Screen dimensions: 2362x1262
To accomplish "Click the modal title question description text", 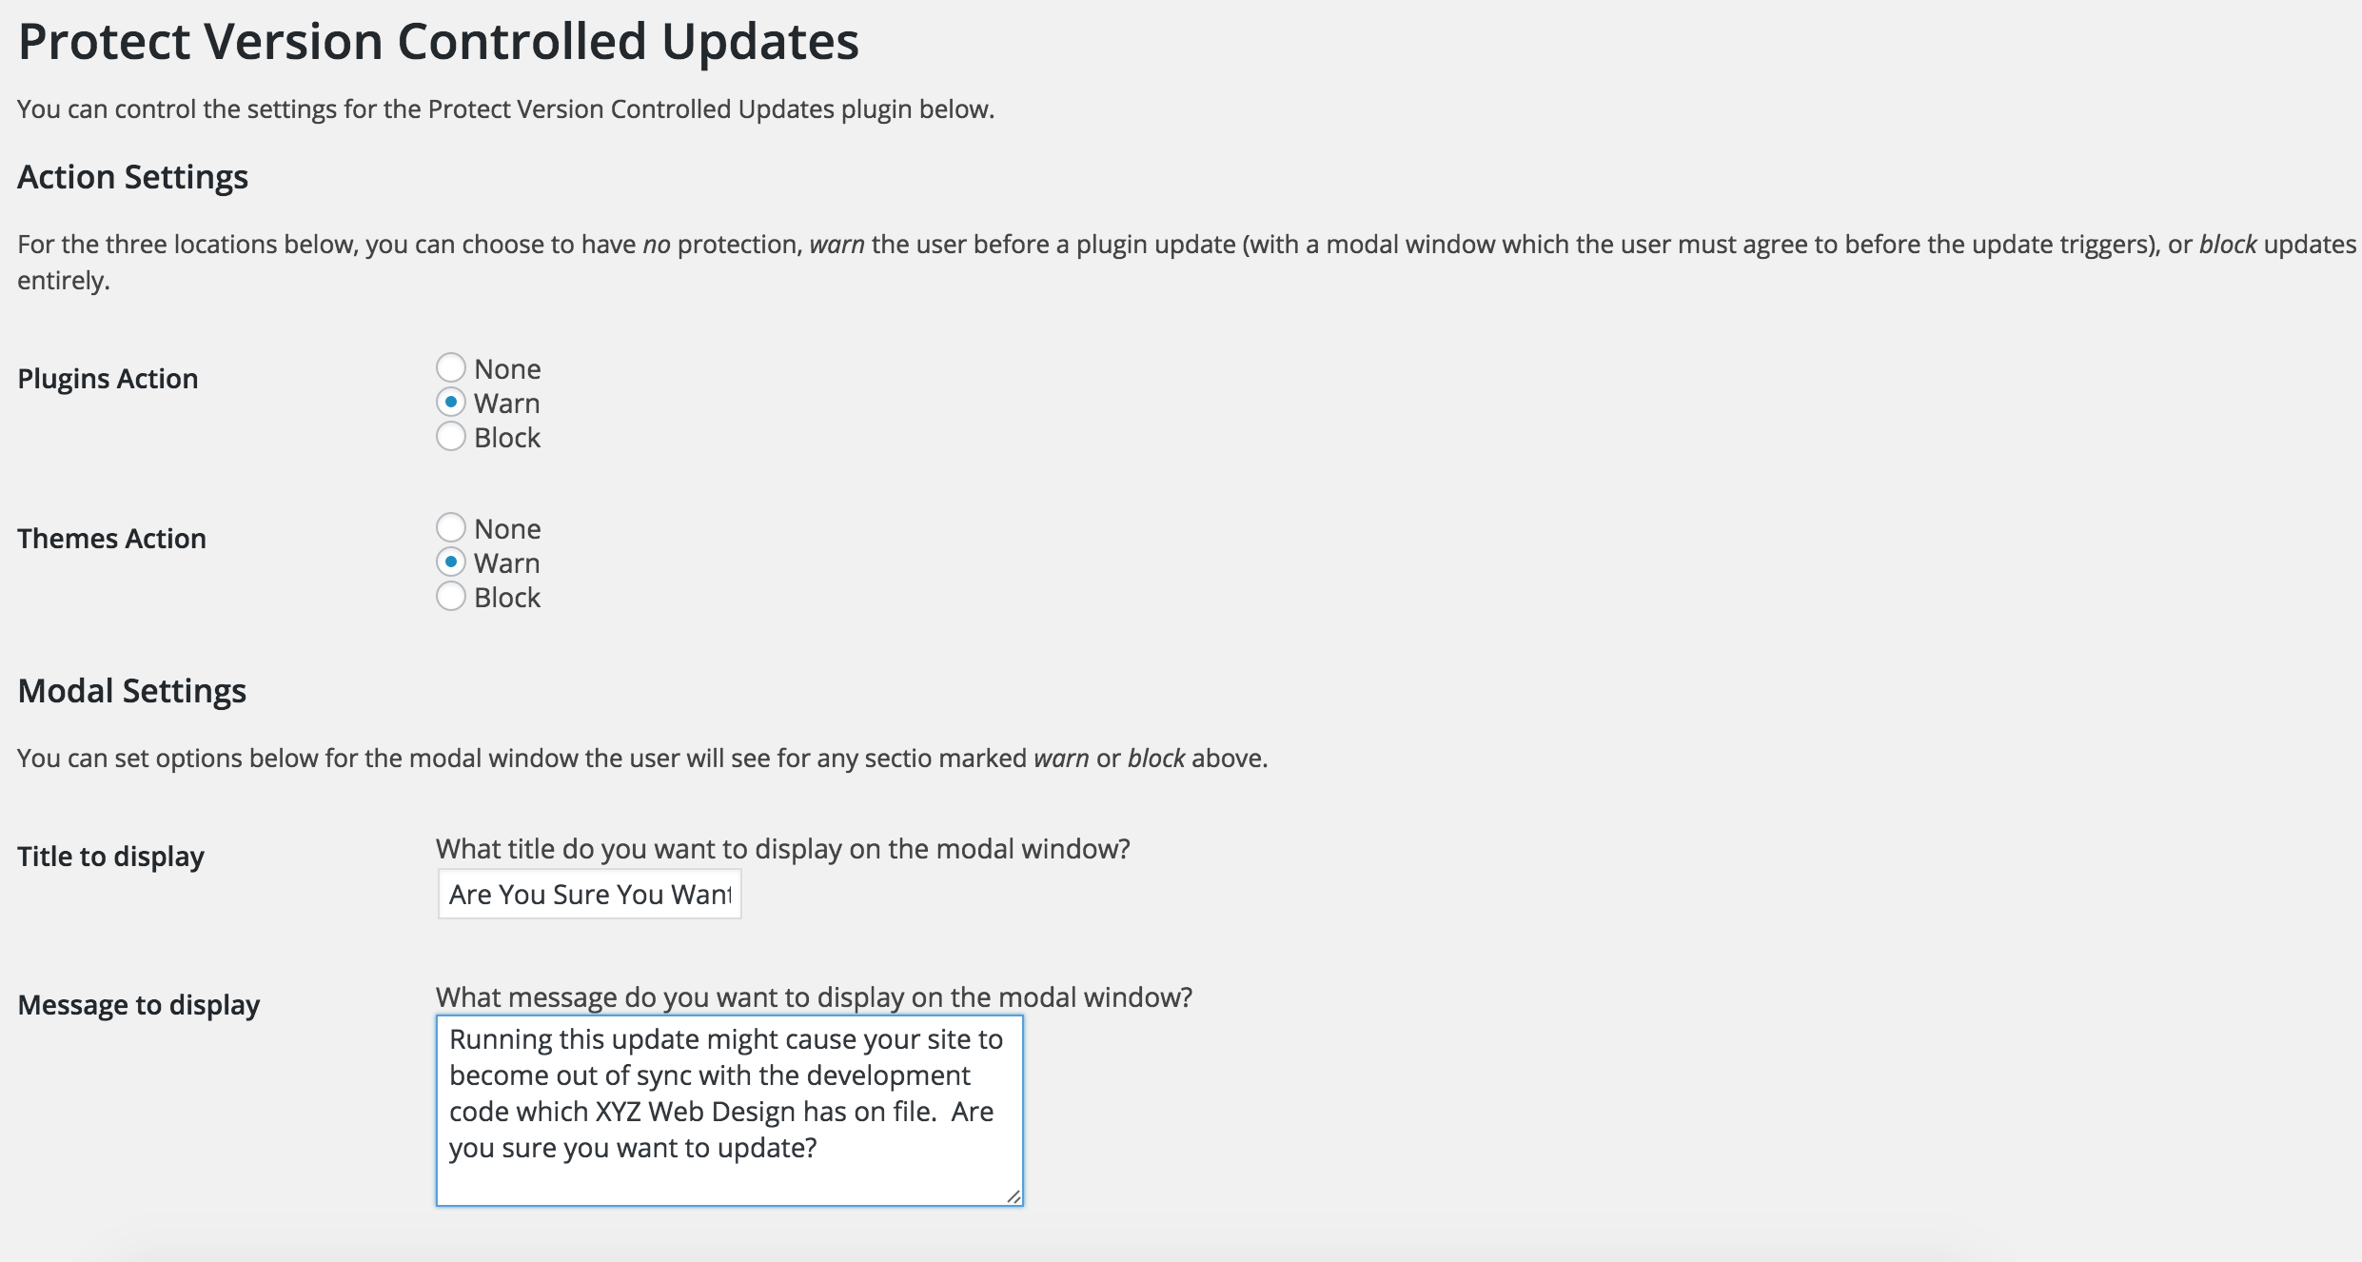I will [x=782, y=848].
